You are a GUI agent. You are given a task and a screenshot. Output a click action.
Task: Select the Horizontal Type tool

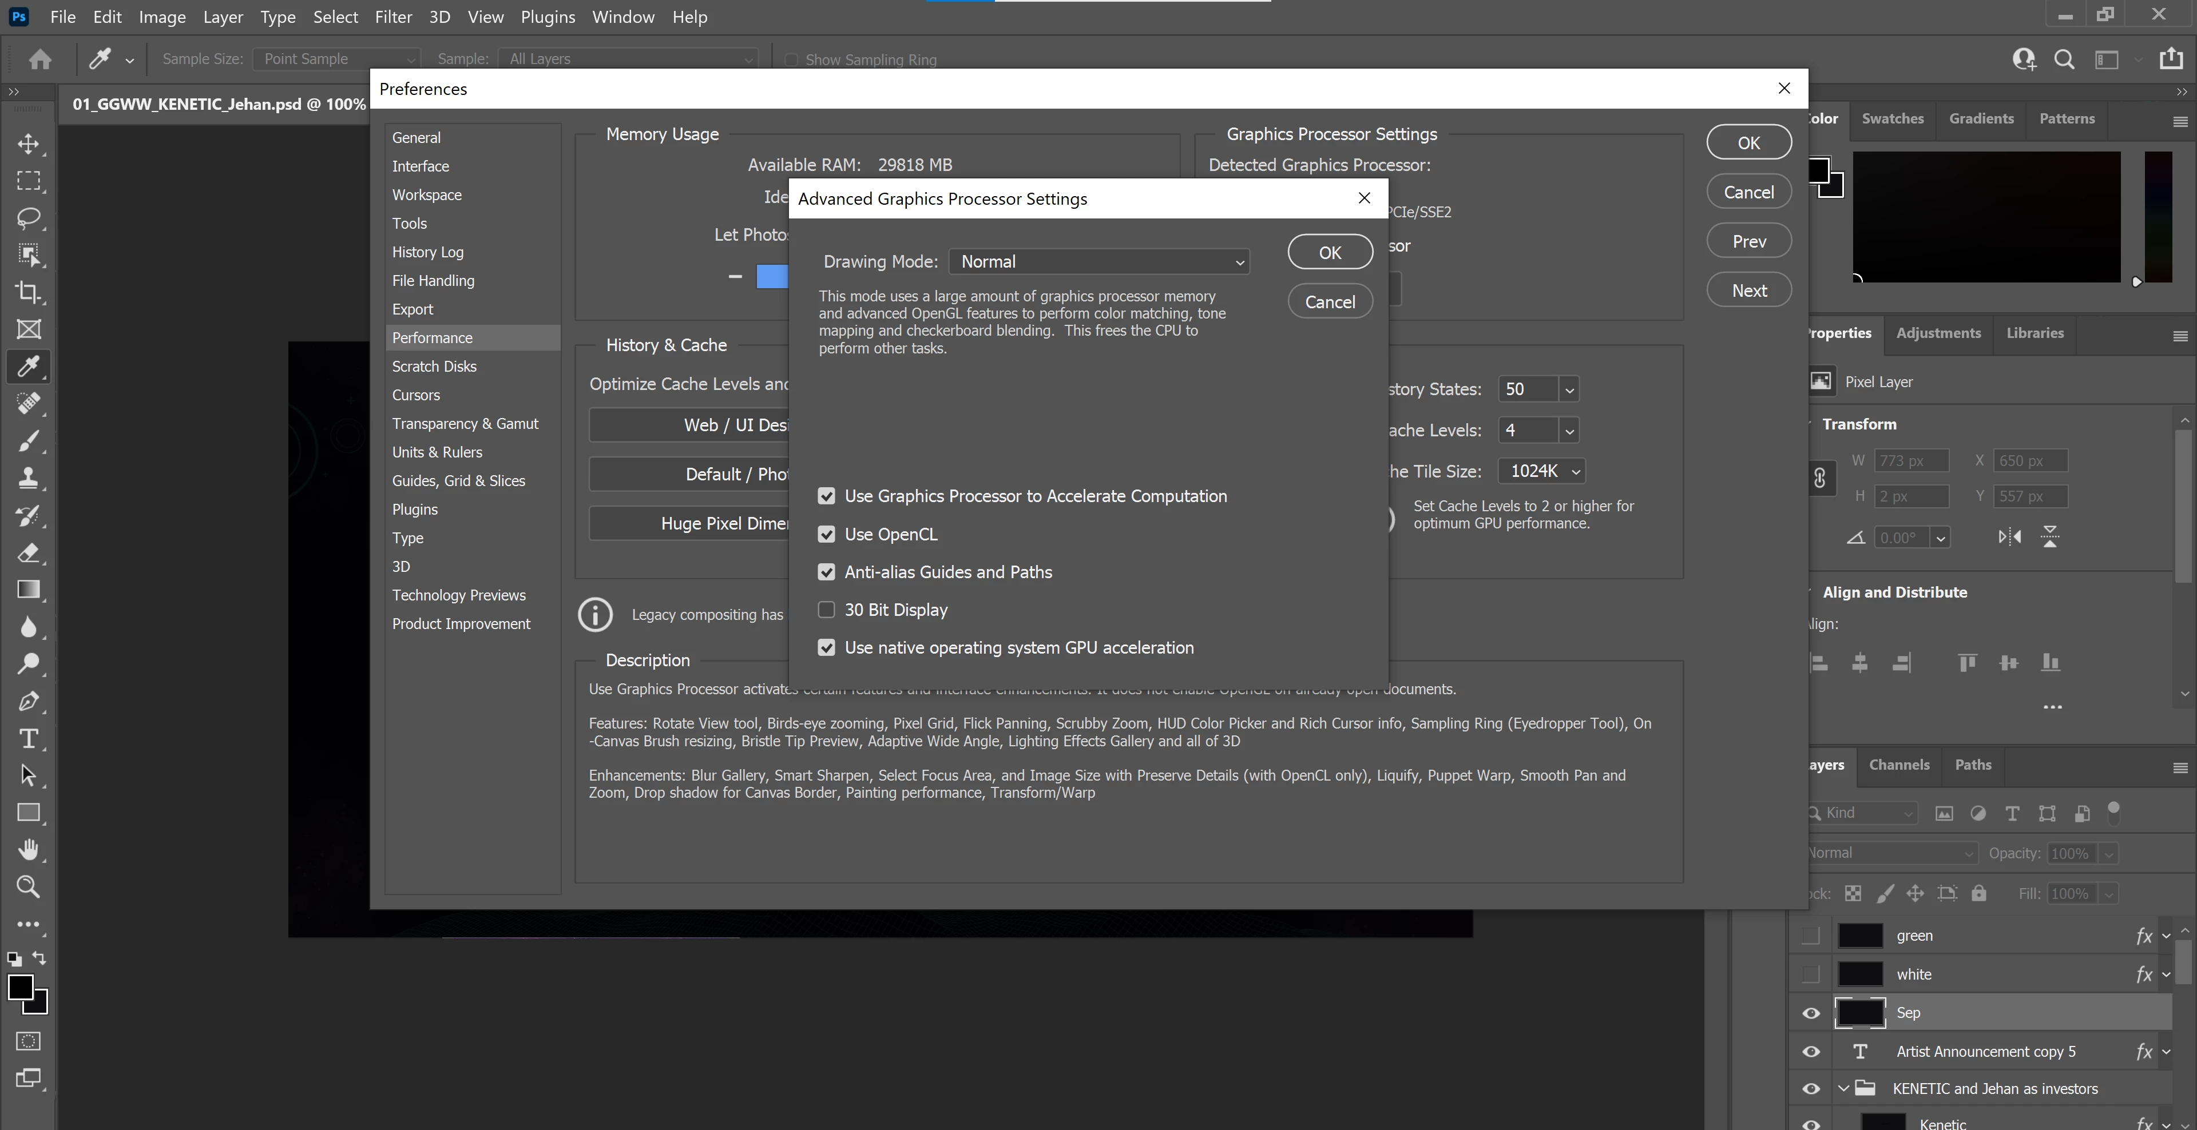click(x=28, y=739)
